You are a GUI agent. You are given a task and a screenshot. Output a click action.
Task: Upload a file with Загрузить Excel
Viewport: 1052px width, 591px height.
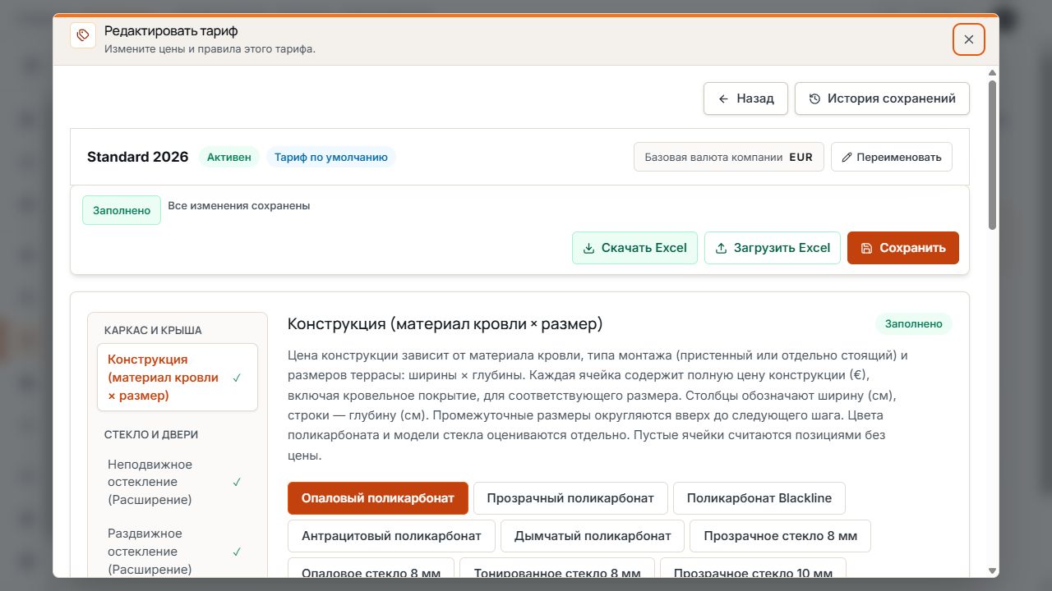[773, 248]
